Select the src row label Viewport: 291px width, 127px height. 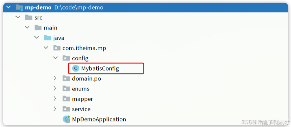(x=38, y=18)
